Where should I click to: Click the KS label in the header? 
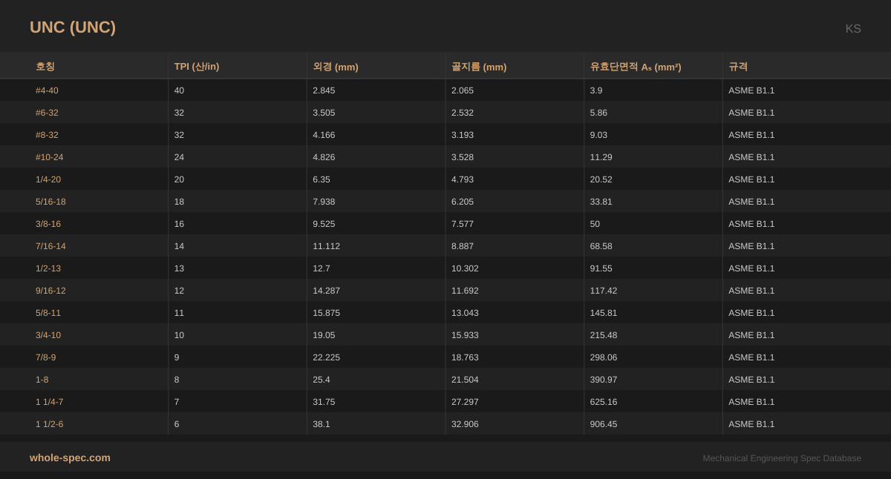click(x=853, y=29)
